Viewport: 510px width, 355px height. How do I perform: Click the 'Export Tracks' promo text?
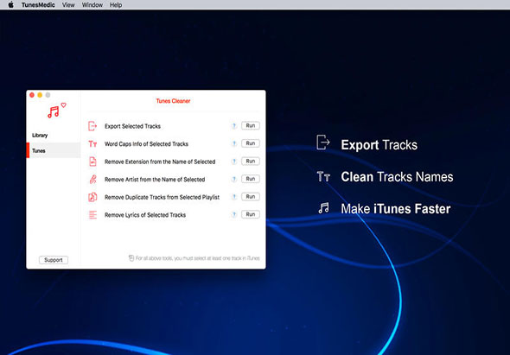coord(379,145)
